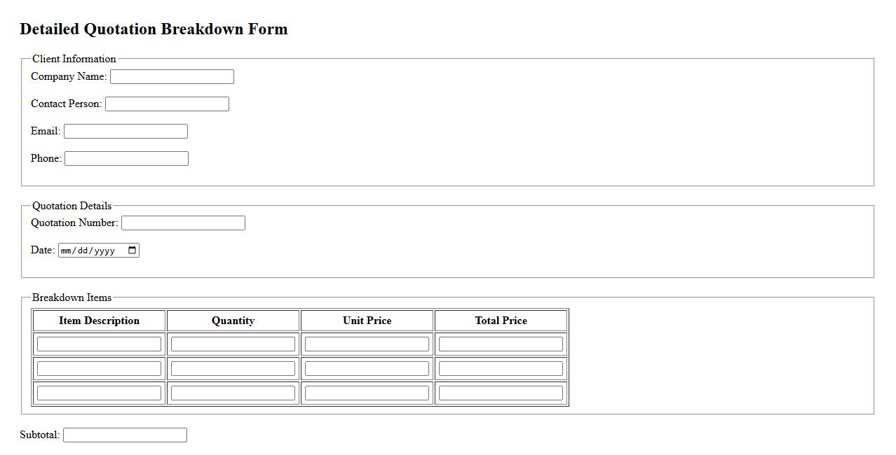This screenshot has height=455, width=896.
Task: Select third row Quantity input
Action: pyautogui.click(x=233, y=393)
